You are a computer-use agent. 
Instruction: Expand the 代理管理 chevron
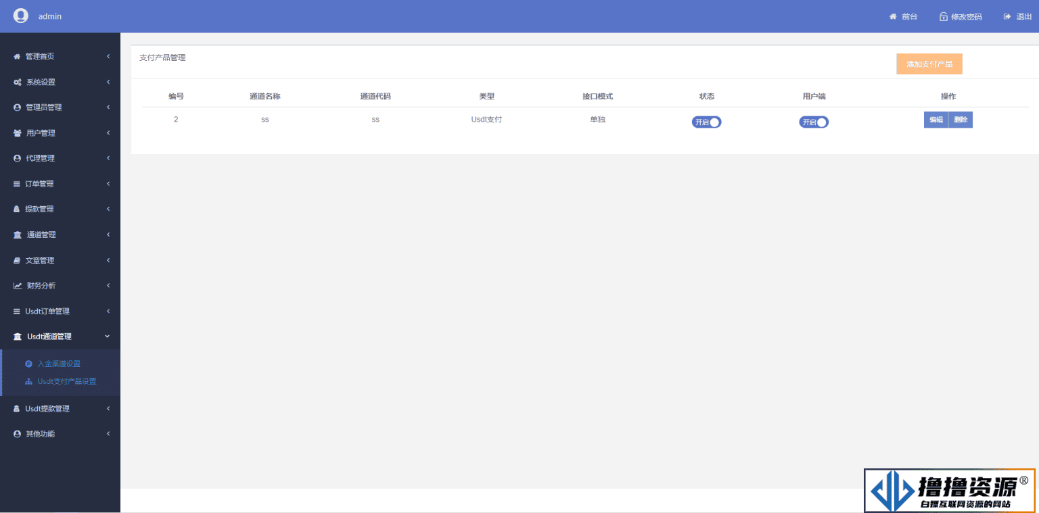(x=108, y=158)
